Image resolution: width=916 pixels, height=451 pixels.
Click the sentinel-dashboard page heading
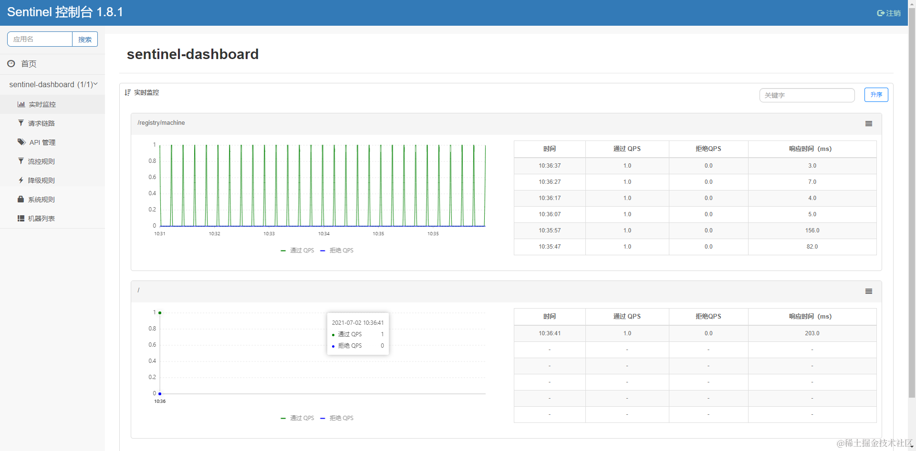click(x=193, y=54)
